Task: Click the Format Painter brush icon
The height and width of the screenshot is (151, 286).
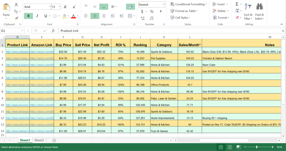Action: pos(16,18)
